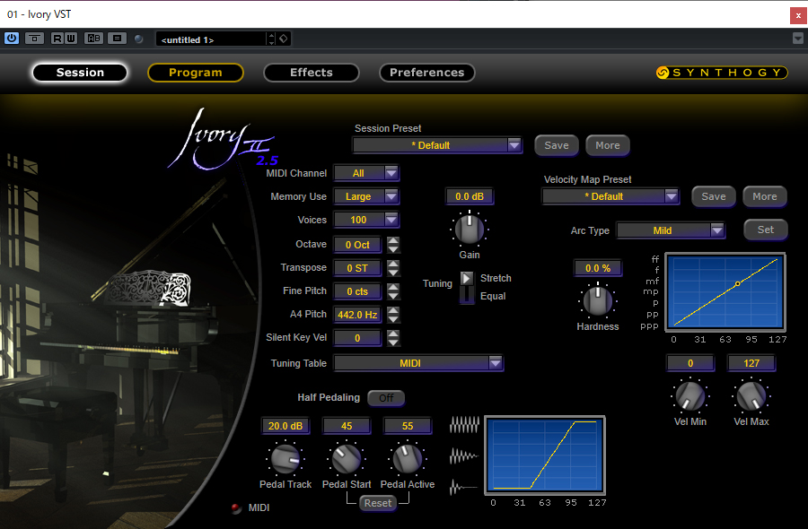The height and width of the screenshot is (529, 808).
Task: Click the 0.0 dB Gain value field
Action: [470, 196]
